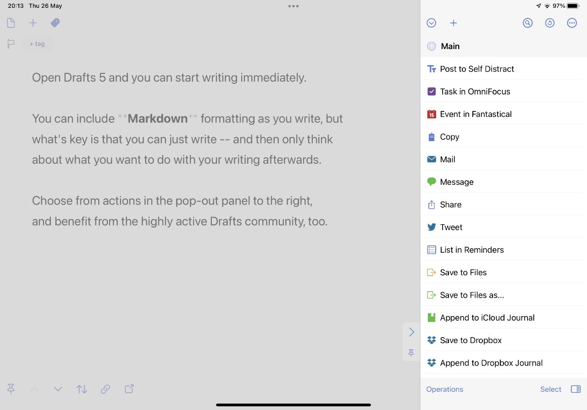
Task: Tap the arrange up-down arrows icon
Action: (x=82, y=389)
